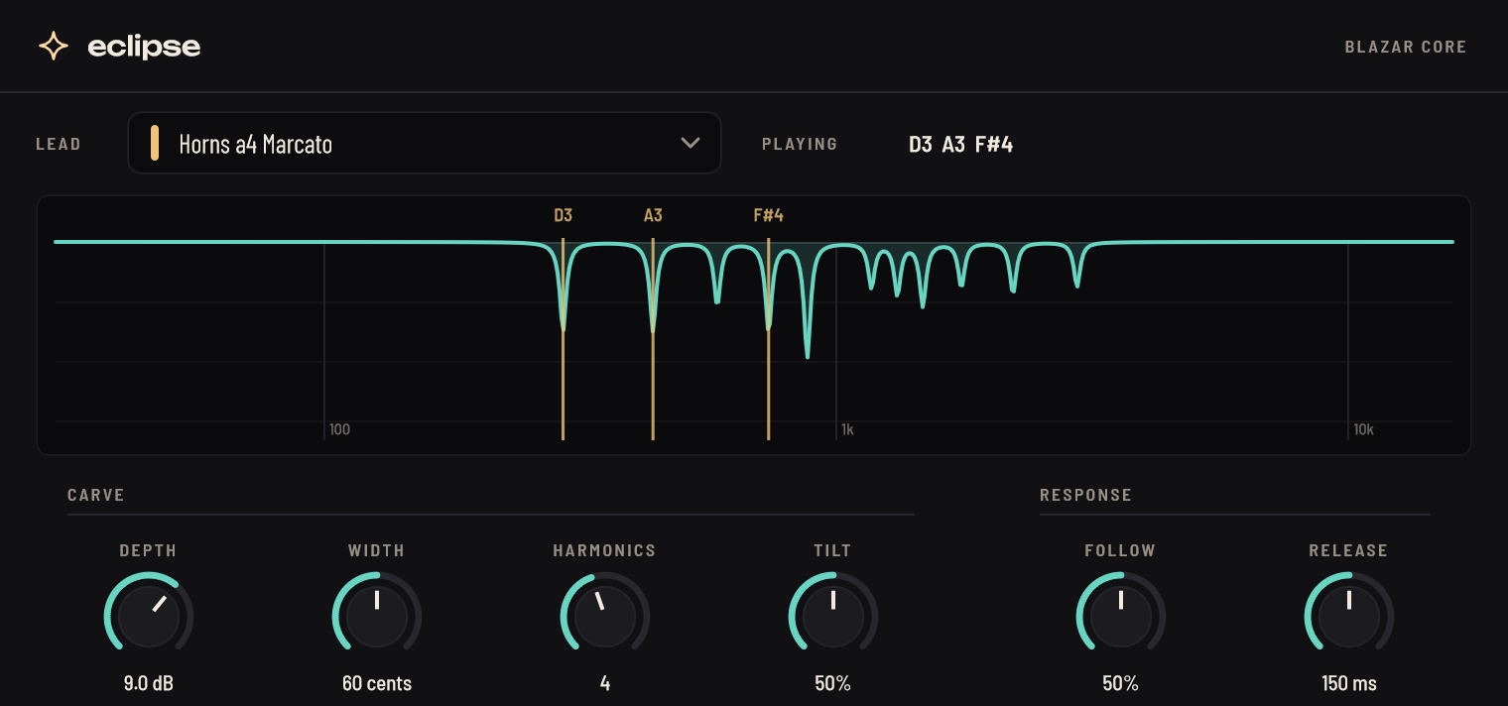Click the 1k frequency axis label
Screen dimensions: 1508x706
(847, 429)
